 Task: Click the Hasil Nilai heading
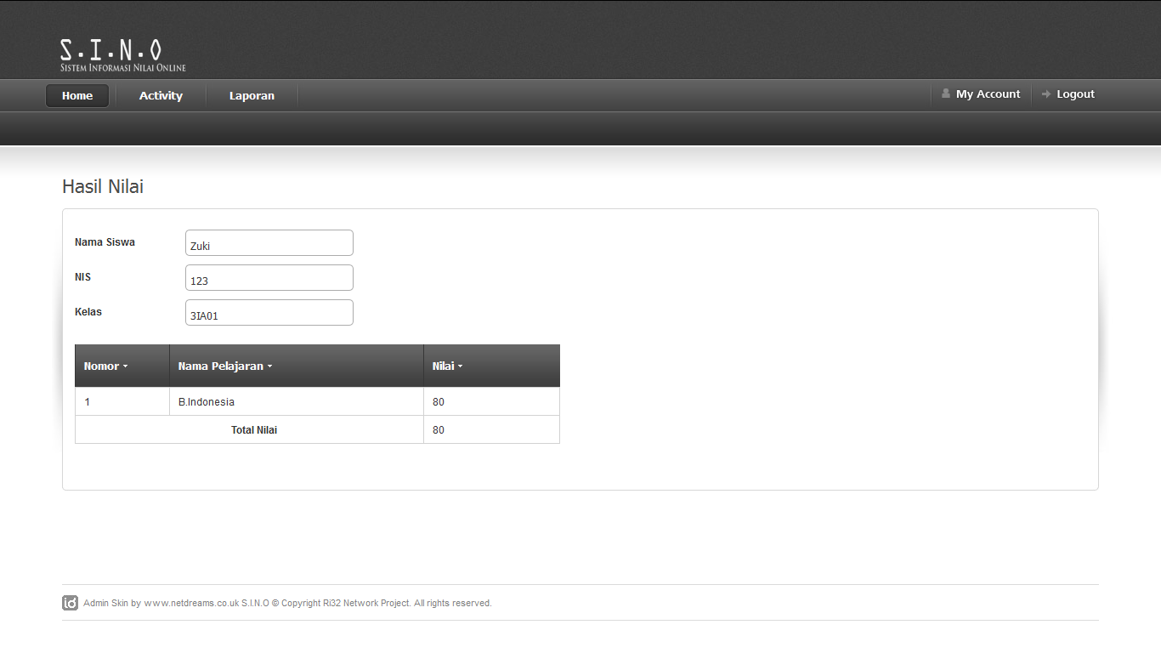tap(102, 186)
